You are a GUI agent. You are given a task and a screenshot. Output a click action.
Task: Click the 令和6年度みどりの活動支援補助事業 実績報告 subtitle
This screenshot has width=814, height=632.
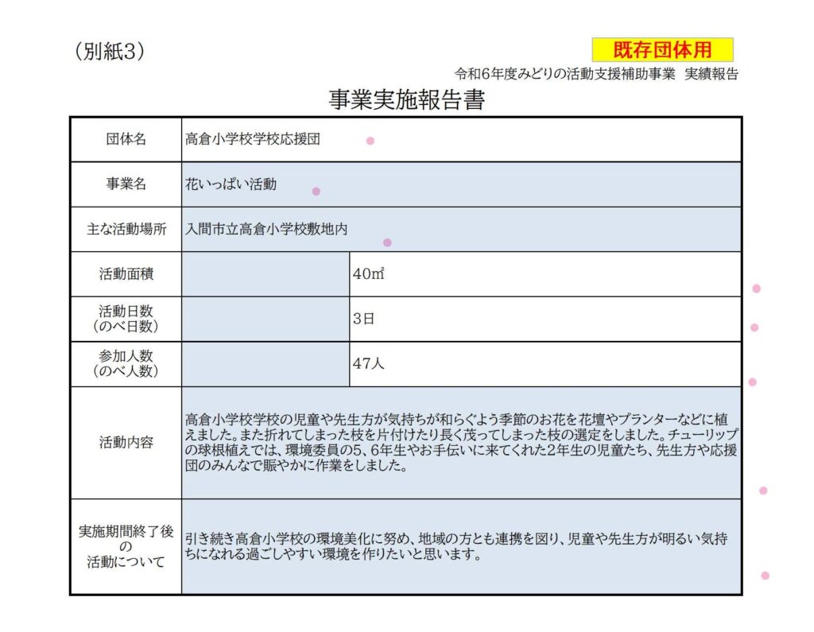tap(596, 74)
